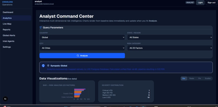Click the Query Parameters heading
The width and height of the screenshot is (218, 107).
tap(53, 27)
